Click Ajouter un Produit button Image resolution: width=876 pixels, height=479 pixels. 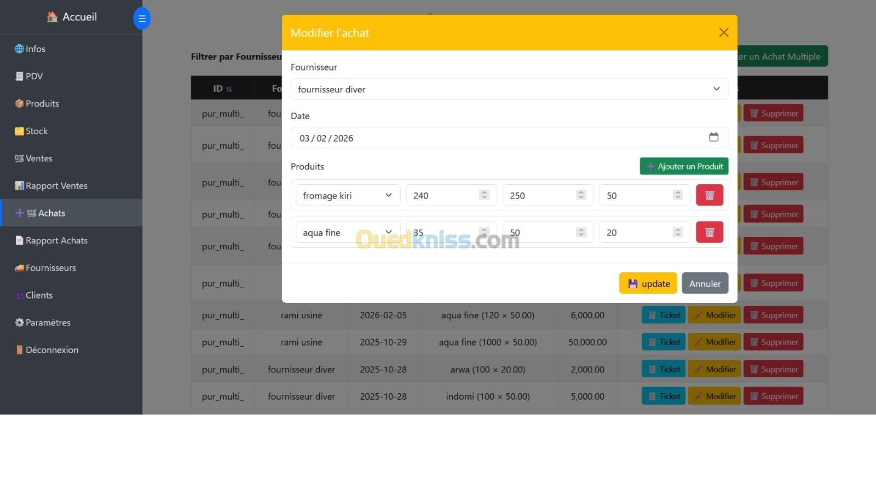pyautogui.click(x=684, y=166)
